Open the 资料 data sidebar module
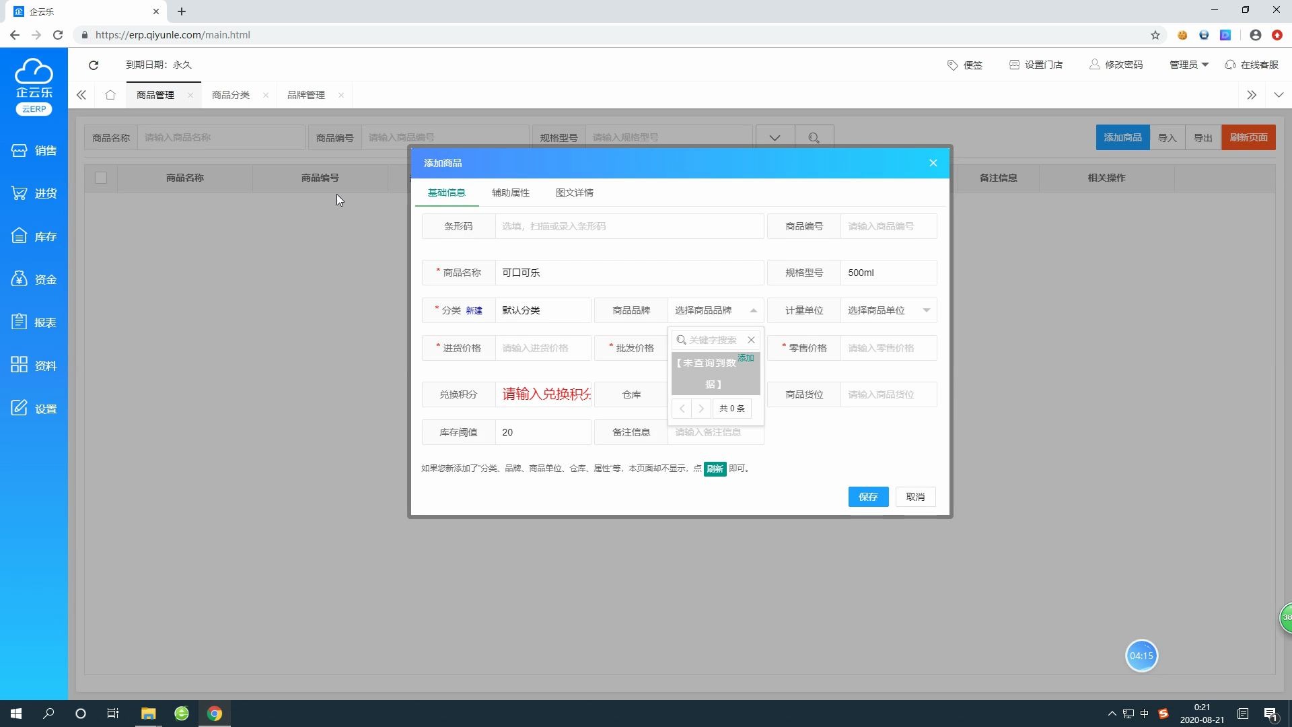Screen dimensions: 1292x727 [x=34, y=366]
